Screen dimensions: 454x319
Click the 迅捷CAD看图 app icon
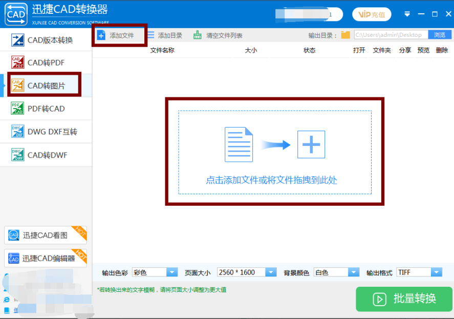14,235
